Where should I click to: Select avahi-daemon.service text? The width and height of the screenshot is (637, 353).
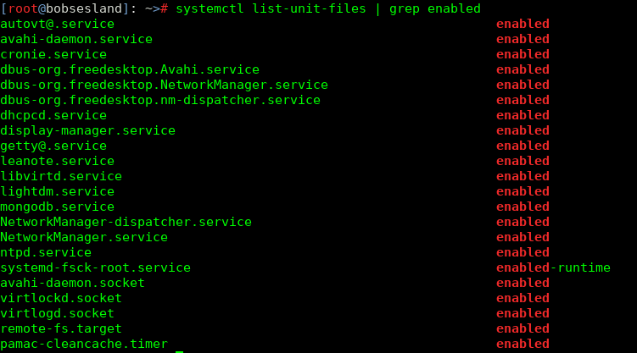pos(76,39)
